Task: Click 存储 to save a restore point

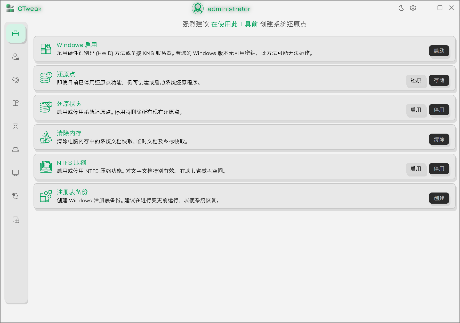Action: tap(439, 80)
